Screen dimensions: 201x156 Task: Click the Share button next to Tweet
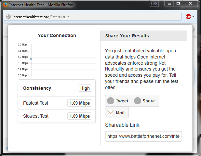(x=145, y=101)
